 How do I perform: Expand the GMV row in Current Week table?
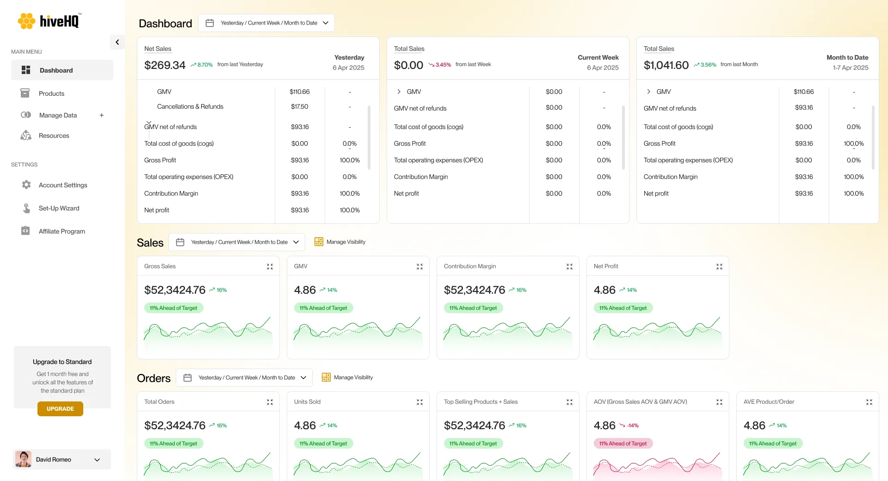[399, 92]
